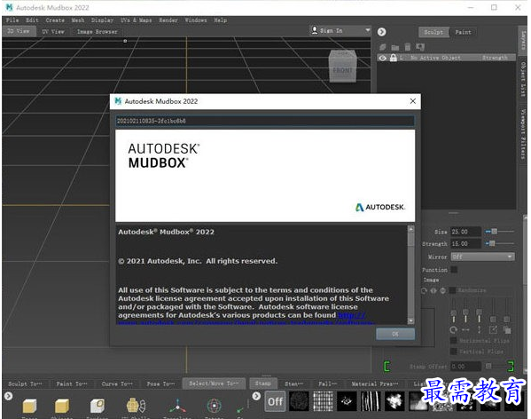
Task: Open the Help menu
Action: tap(221, 20)
